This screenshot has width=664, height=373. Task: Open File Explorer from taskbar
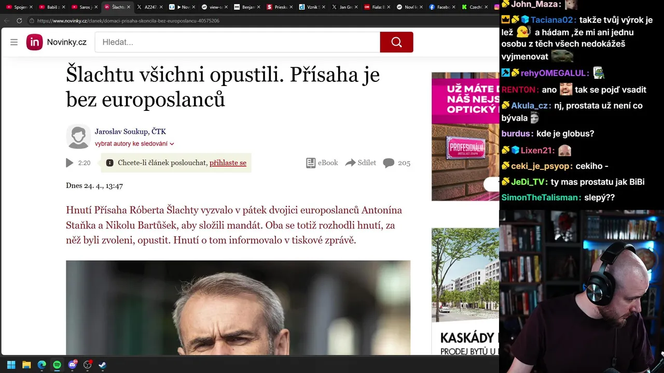[26, 365]
